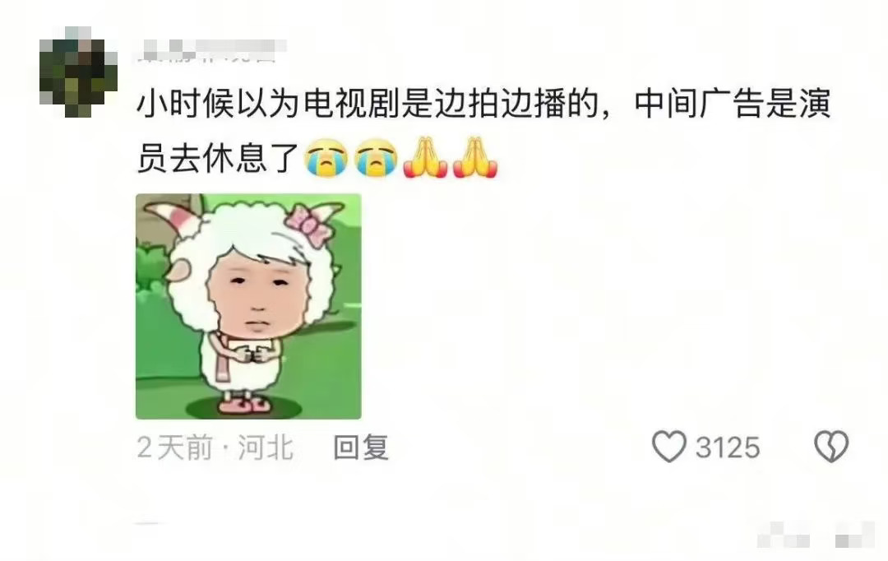
Task: Tap 回复 to reply to the comment
Action: click(361, 447)
